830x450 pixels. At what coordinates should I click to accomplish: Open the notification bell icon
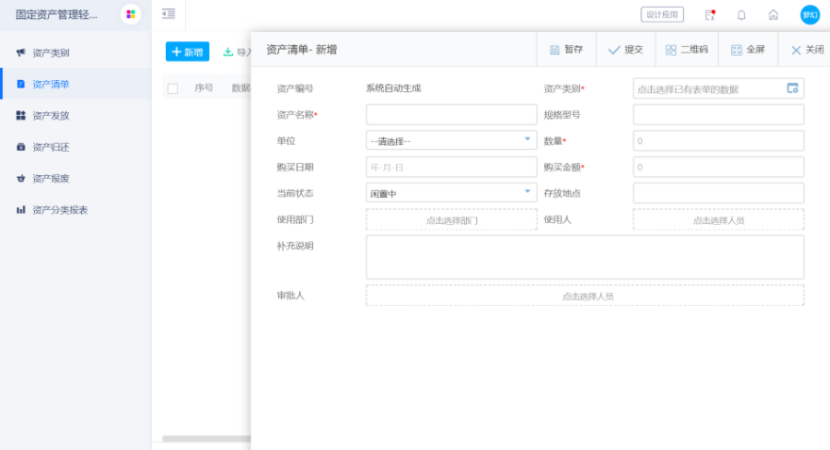click(741, 15)
